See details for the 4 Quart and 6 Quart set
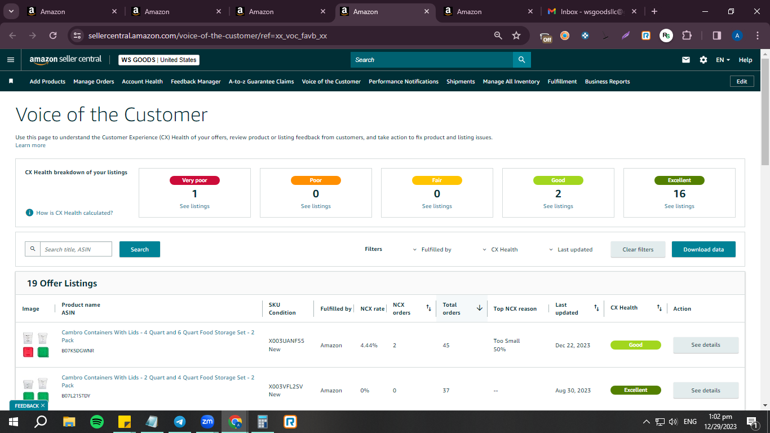Image resolution: width=770 pixels, height=433 pixels. tap(706, 345)
